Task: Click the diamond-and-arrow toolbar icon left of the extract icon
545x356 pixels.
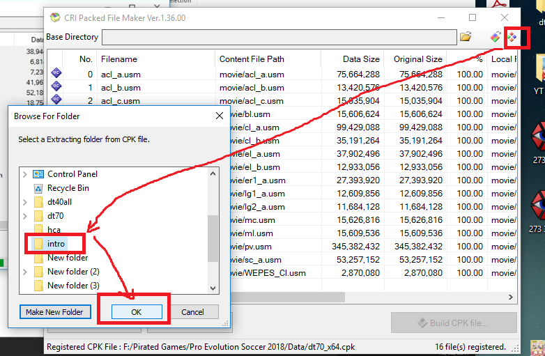Action: [495, 37]
